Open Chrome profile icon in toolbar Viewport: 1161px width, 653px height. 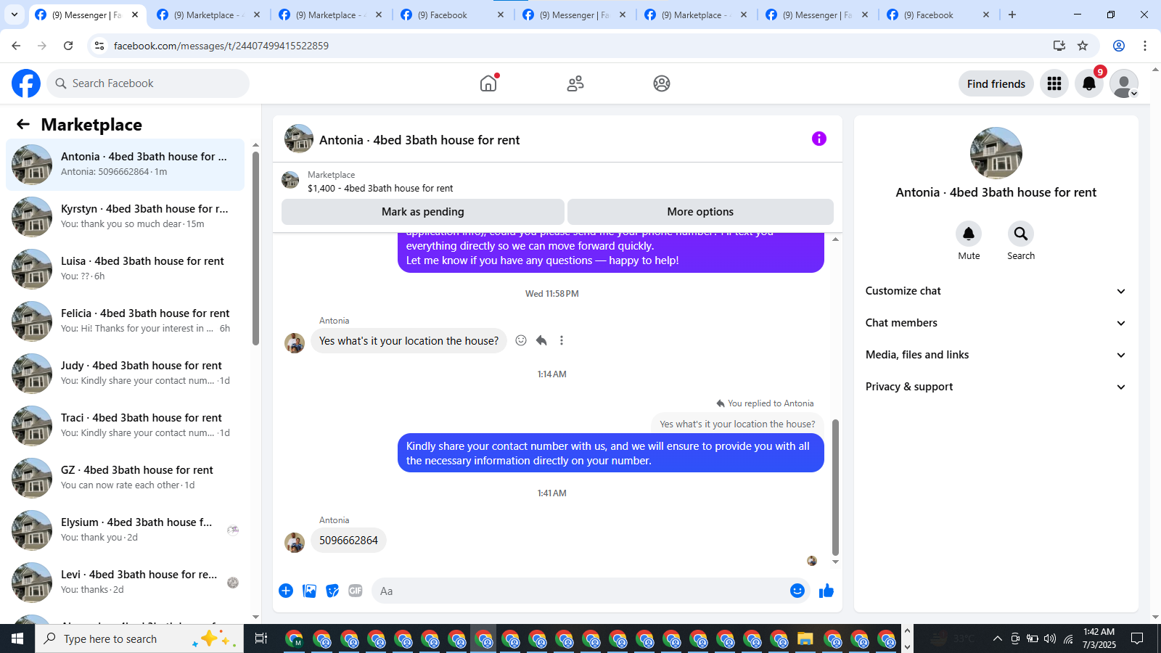[x=1119, y=46]
